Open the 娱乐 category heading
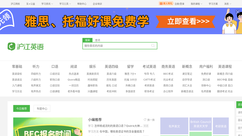 tap(93, 66)
